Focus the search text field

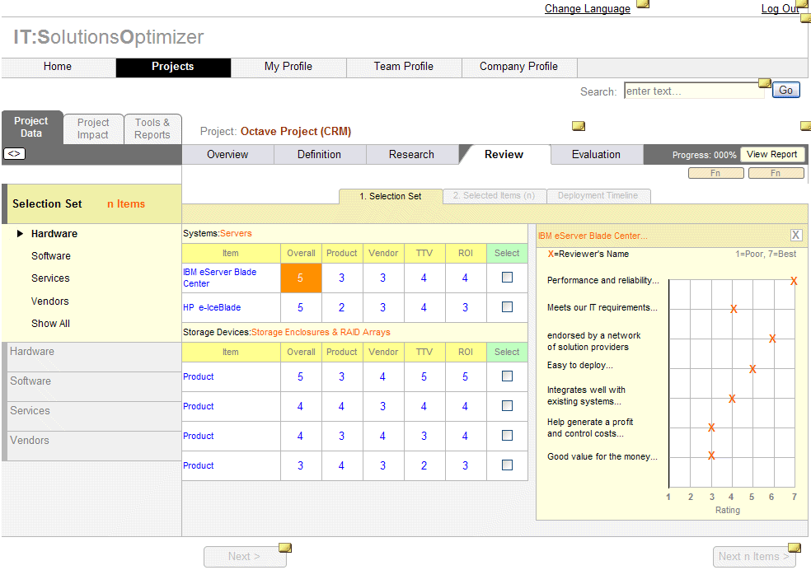694,91
